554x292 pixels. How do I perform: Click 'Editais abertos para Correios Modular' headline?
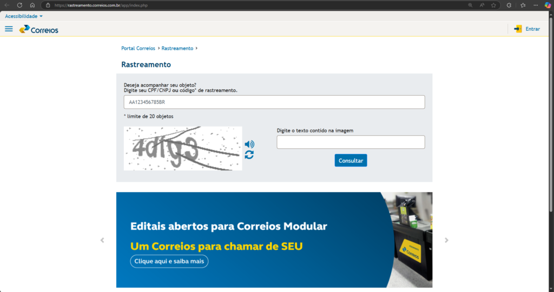(x=229, y=226)
